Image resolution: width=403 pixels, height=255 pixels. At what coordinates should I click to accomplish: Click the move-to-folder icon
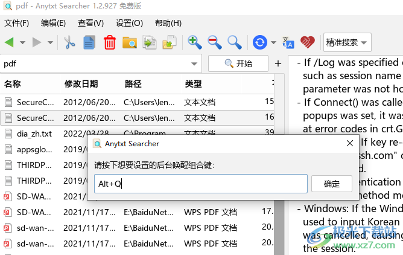[x=170, y=42]
